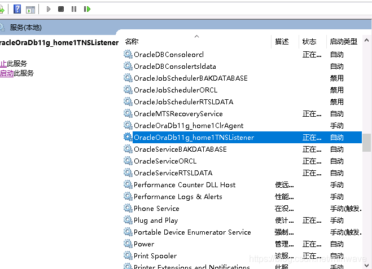
Task: Sort by the 启动类型 column header
Action: (344, 42)
